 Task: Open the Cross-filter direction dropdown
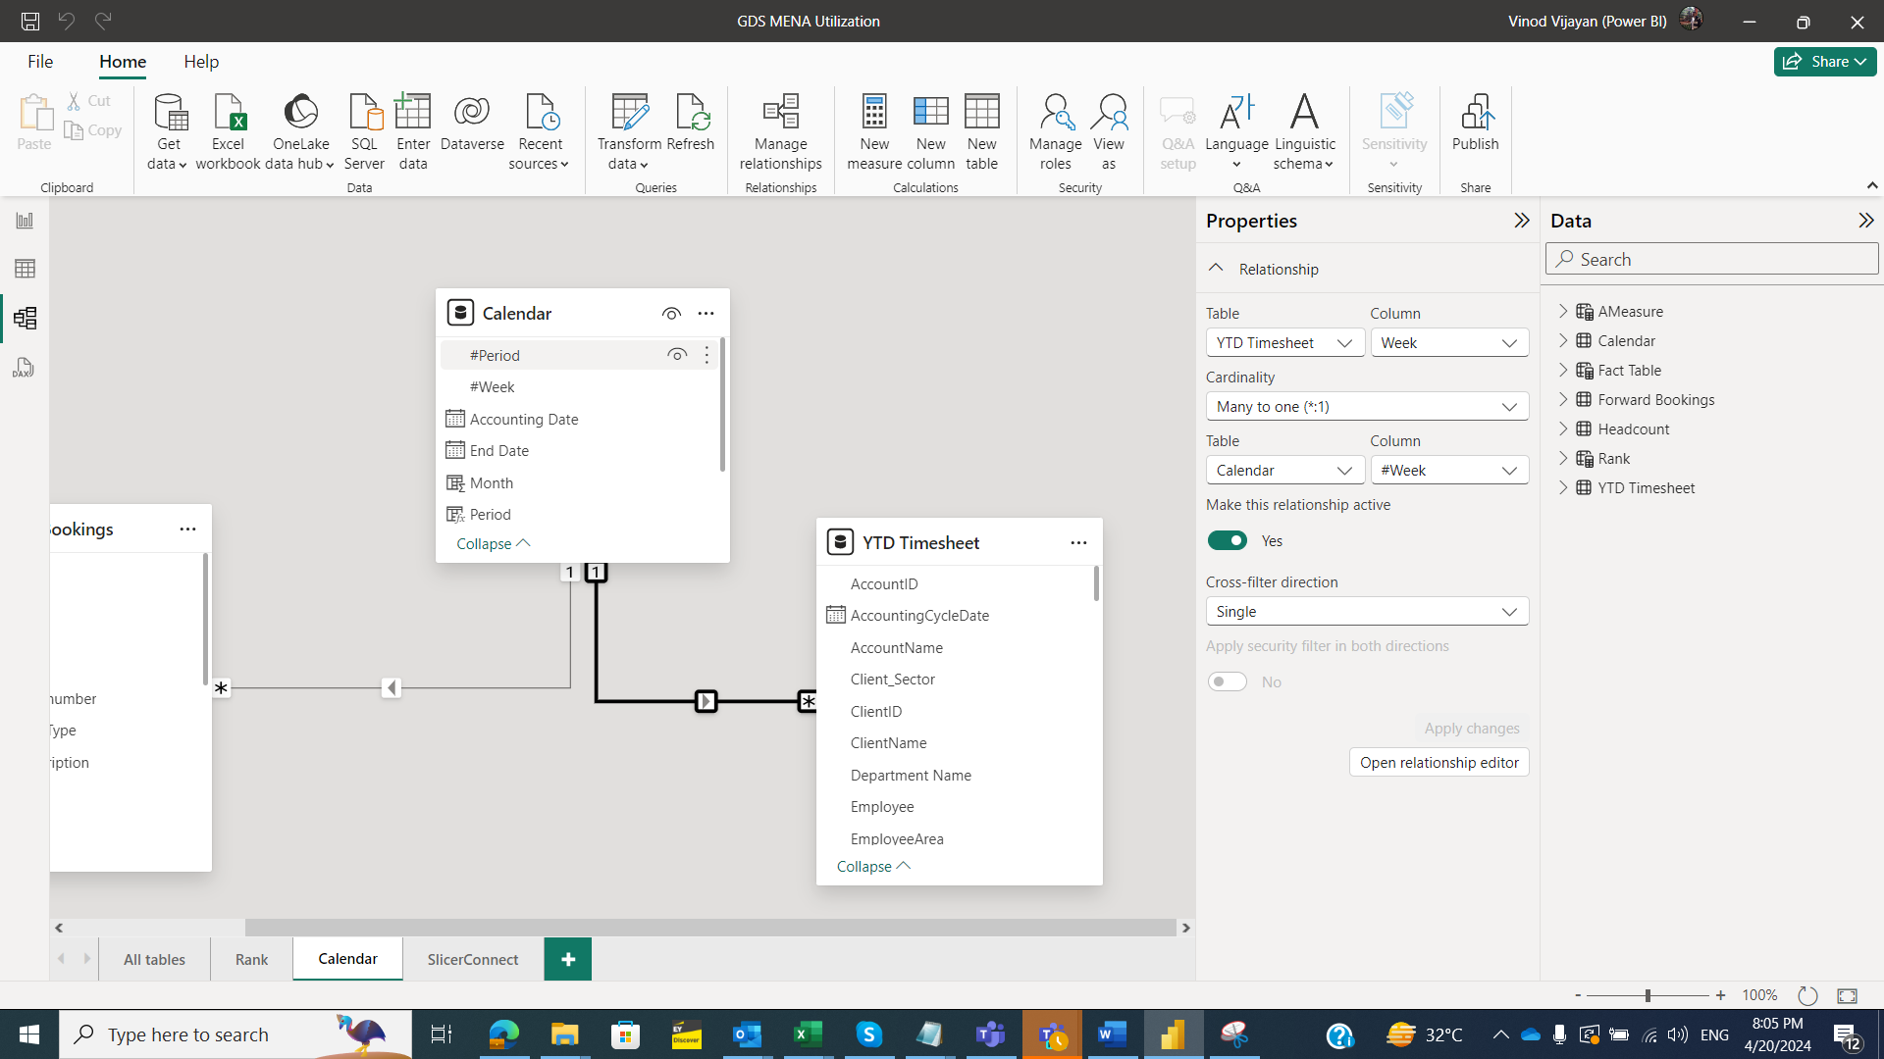(1367, 611)
